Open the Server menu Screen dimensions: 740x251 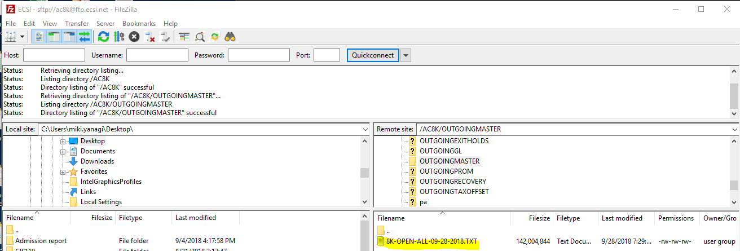point(105,24)
